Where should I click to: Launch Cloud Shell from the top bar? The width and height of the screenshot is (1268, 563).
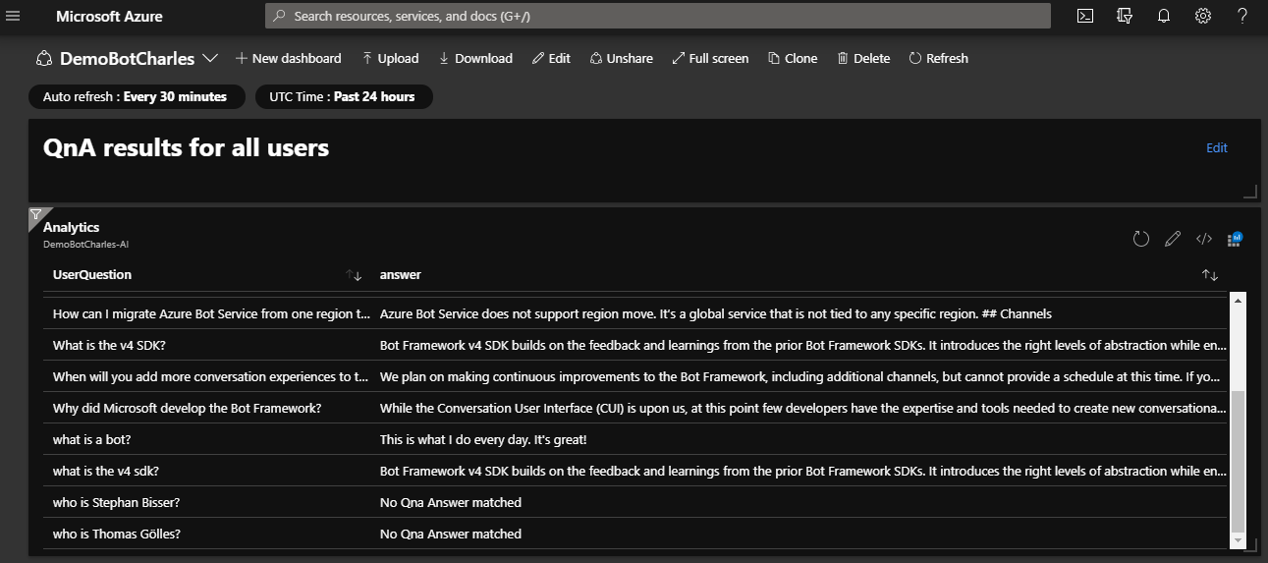tap(1085, 16)
